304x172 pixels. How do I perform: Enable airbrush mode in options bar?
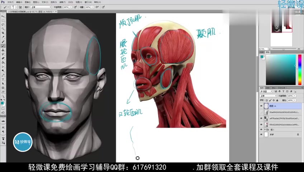(97, 7)
